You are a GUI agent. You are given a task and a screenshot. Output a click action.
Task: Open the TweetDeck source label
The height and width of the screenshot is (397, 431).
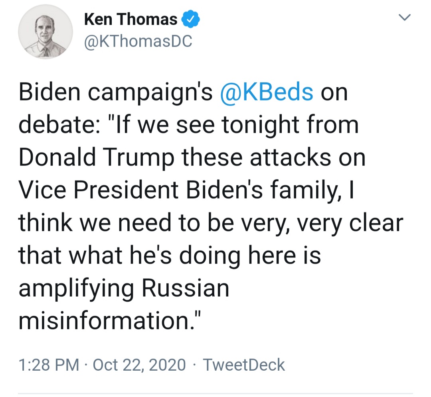[x=244, y=365]
